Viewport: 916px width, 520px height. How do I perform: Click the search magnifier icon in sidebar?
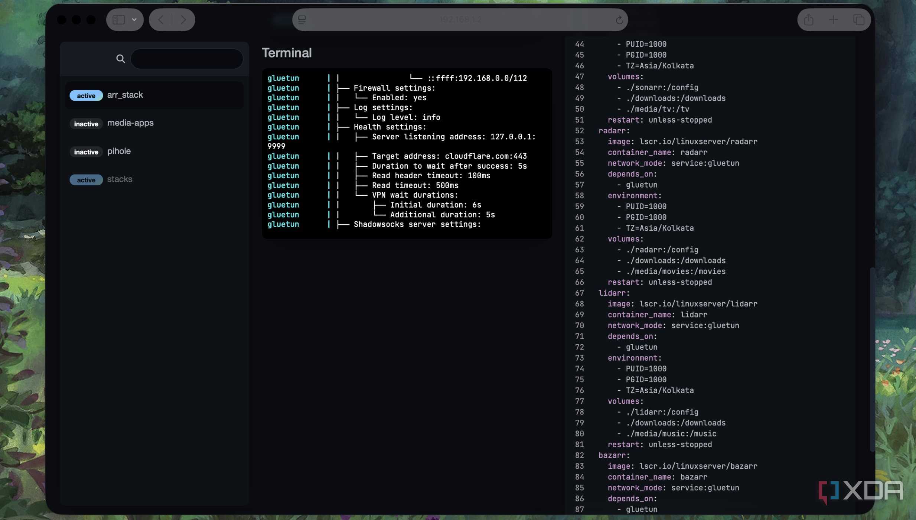point(120,59)
